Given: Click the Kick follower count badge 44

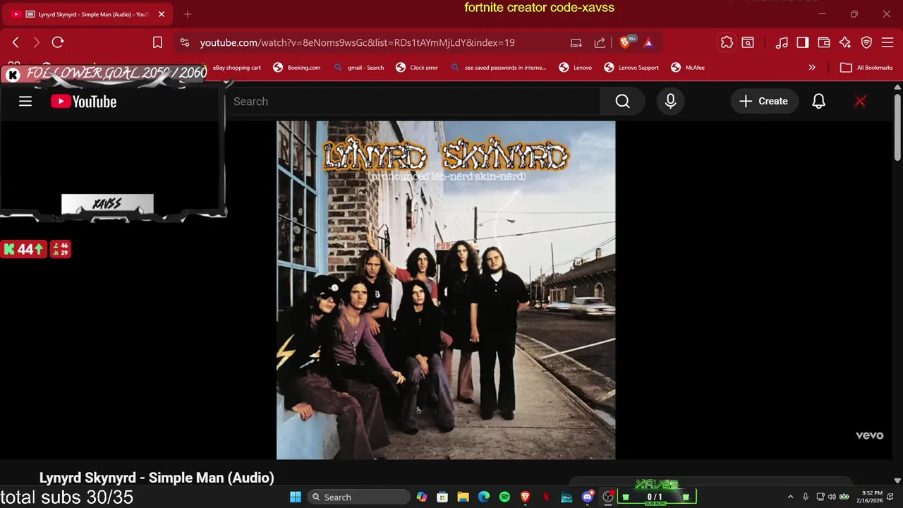Looking at the screenshot, I should pyautogui.click(x=23, y=249).
